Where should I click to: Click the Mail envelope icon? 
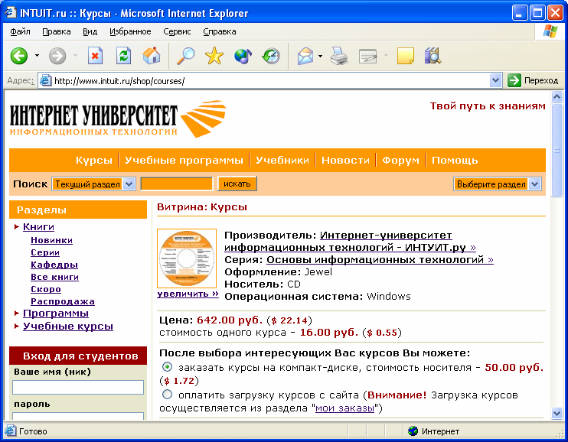coord(305,56)
